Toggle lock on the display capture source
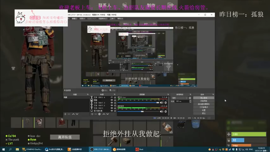Image resolution: width=270 pixels, height=152 pixels. tap(115, 111)
